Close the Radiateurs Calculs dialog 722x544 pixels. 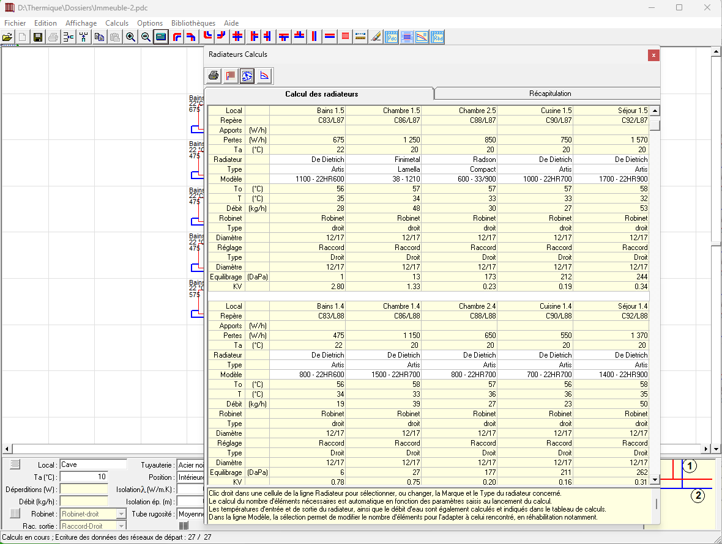pos(653,55)
